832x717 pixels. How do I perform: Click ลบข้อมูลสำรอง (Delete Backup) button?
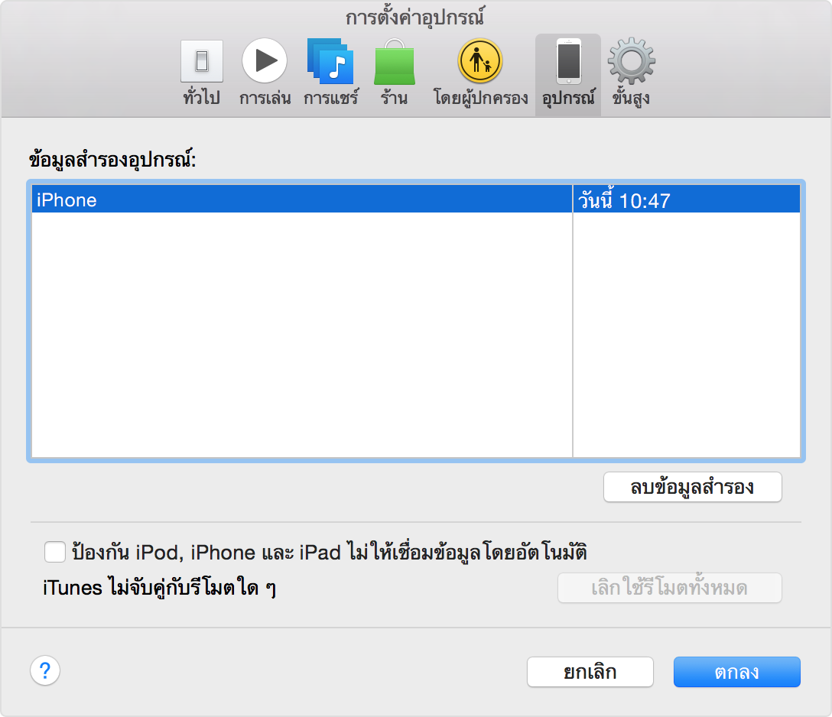click(x=692, y=487)
